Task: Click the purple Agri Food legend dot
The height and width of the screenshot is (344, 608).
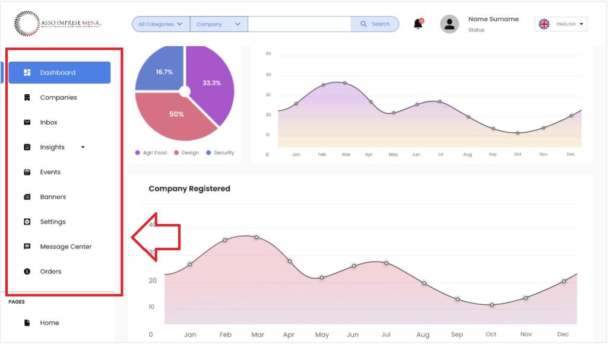Action: [x=138, y=153]
